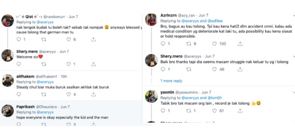295x138 pixels.
Task: Open the Azrlnzrn tweet options chevron
Action: (x=294, y=15)
